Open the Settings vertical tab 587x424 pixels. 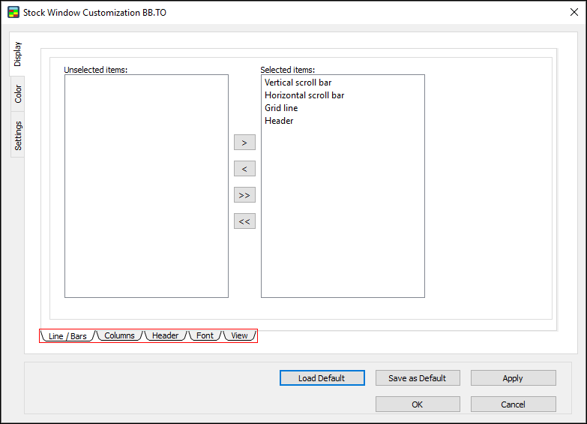(x=17, y=135)
